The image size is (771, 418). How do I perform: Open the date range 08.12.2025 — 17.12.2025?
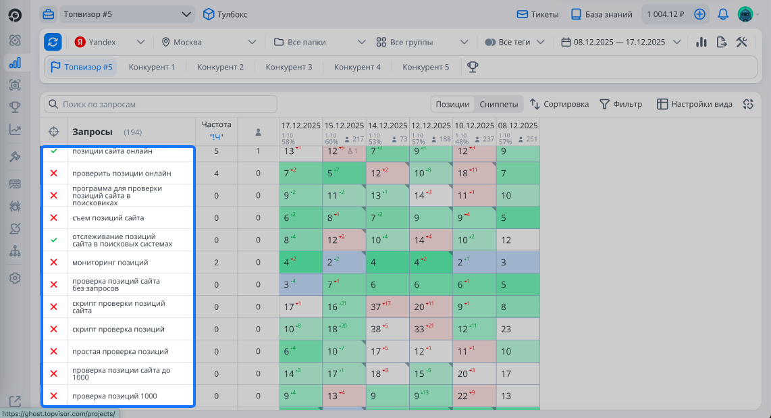click(x=620, y=43)
